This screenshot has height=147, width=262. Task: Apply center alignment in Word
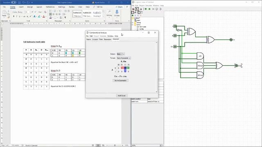point(54,14)
